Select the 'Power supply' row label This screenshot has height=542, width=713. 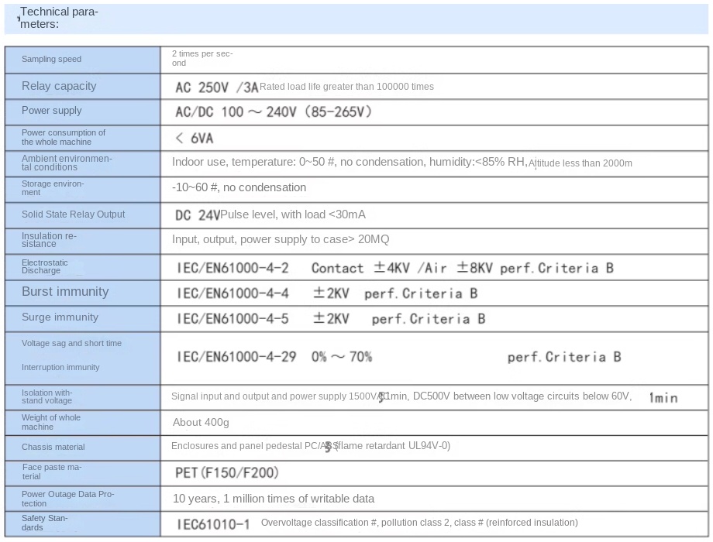(x=51, y=111)
